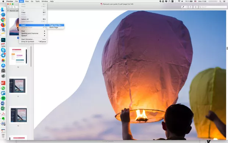The width and height of the screenshot is (228, 143).
Task: Click the sidebar thumbnail scrollbar
Action: click(x=31, y=56)
